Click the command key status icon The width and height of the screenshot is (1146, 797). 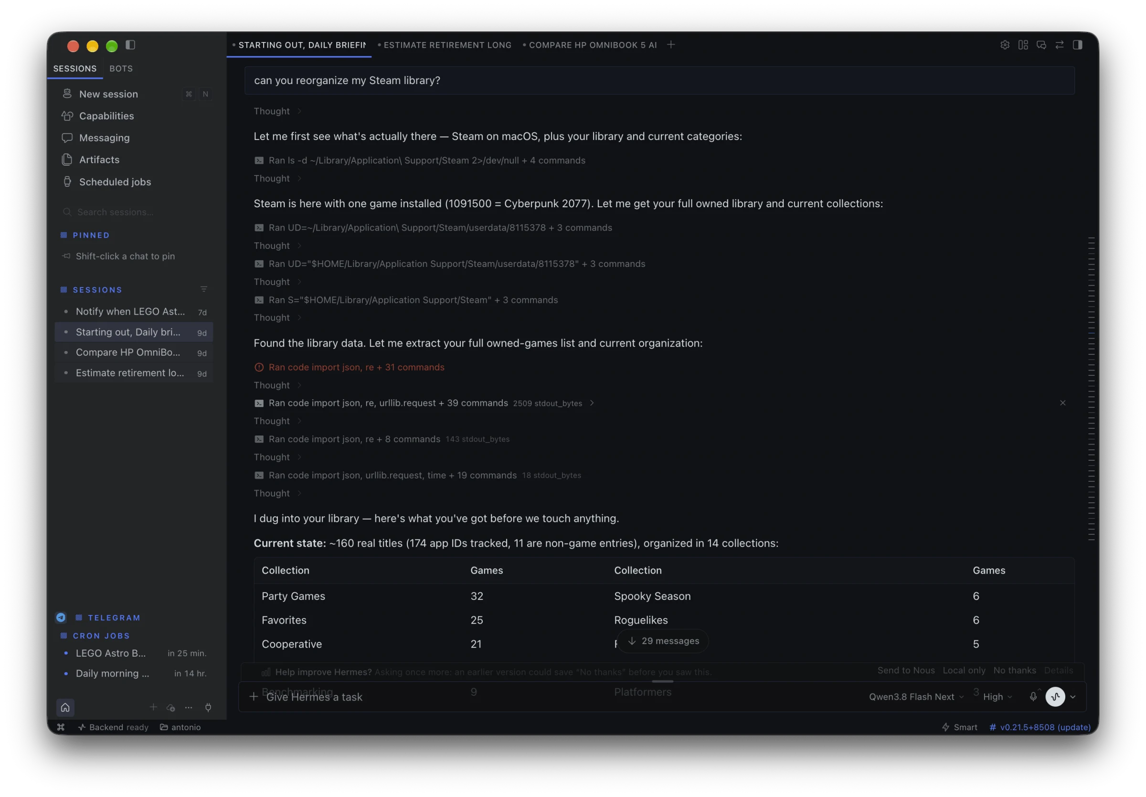point(61,727)
